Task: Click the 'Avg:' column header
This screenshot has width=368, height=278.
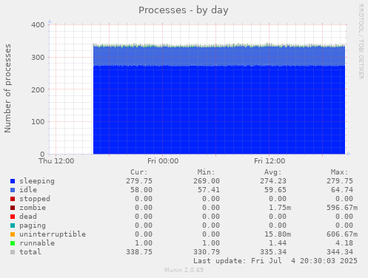Action: (272, 172)
